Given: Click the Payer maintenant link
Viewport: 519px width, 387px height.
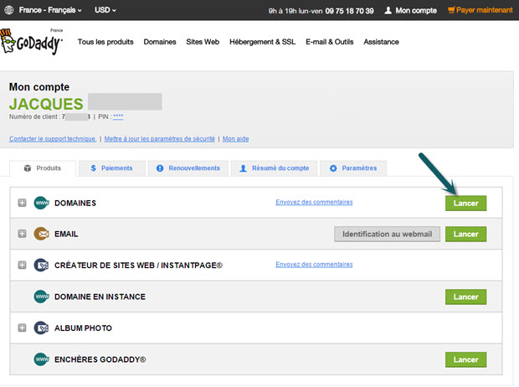Looking at the screenshot, I should pyautogui.click(x=480, y=10).
